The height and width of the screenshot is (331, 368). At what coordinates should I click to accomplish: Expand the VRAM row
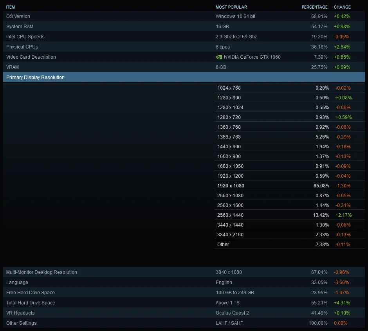pyautogui.click(x=184, y=67)
